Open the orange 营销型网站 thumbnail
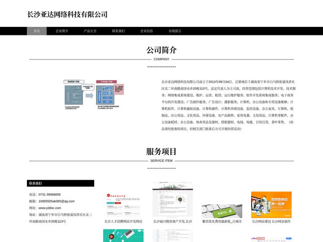 coord(271,205)
